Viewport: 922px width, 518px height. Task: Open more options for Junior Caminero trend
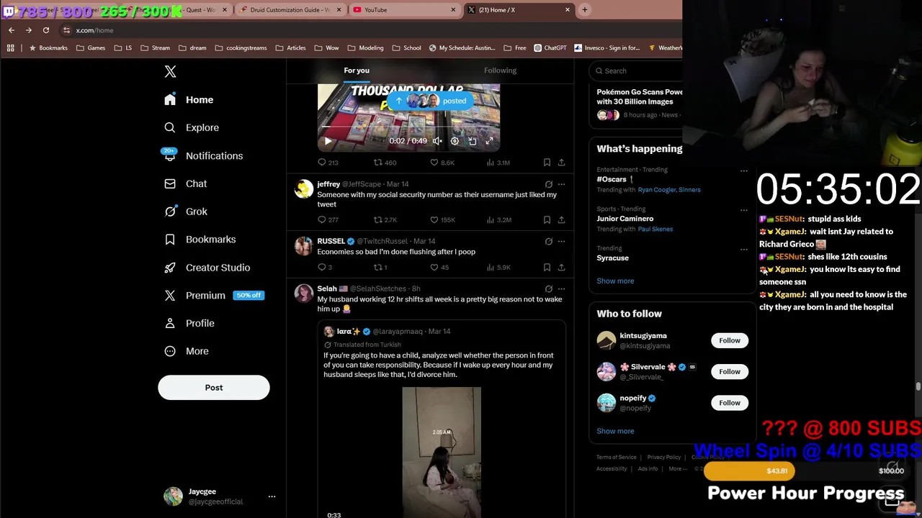click(x=744, y=210)
